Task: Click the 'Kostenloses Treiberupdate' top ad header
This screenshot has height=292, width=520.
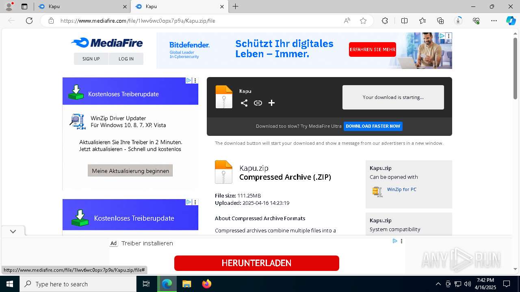Action: (x=130, y=91)
